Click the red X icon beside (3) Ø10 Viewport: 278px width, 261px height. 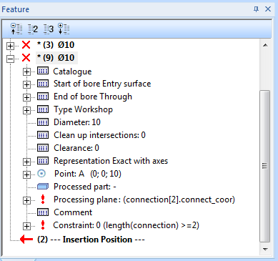[26, 45]
